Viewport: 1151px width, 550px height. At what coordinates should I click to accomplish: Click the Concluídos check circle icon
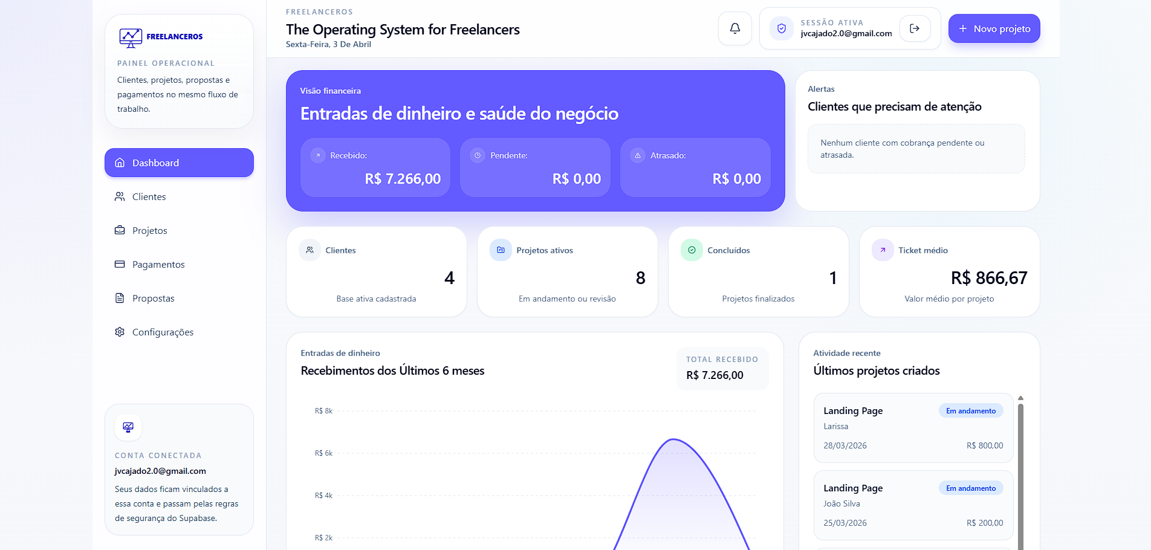(692, 250)
